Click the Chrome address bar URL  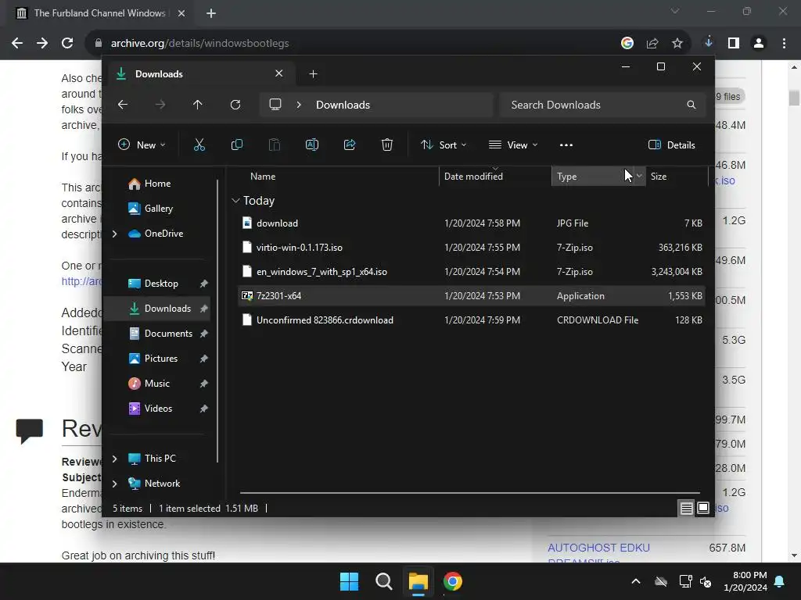click(199, 44)
